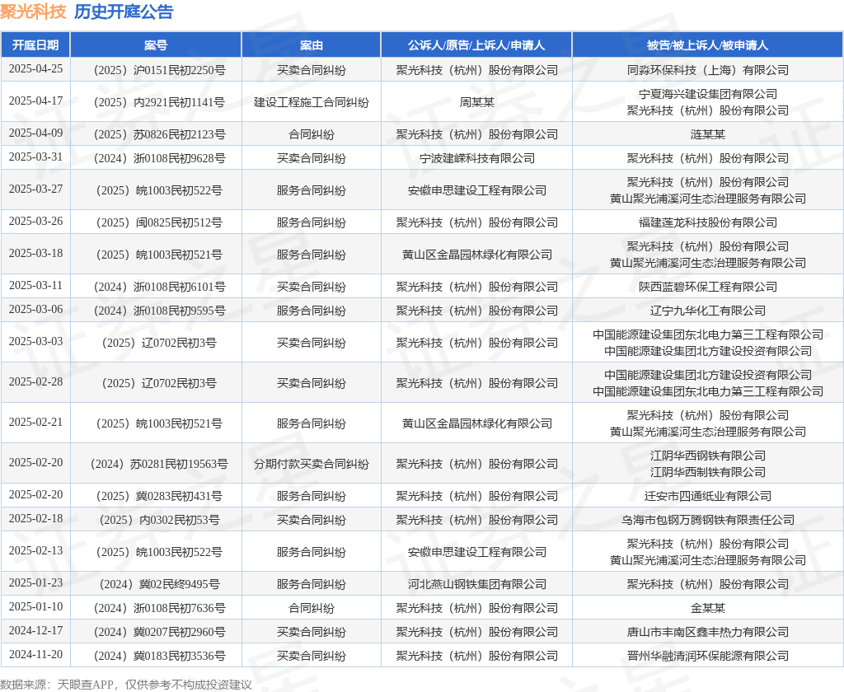The height and width of the screenshot is (692, 844).
Task: Click date 2024-11-20
Action: [x=35, y=655]
